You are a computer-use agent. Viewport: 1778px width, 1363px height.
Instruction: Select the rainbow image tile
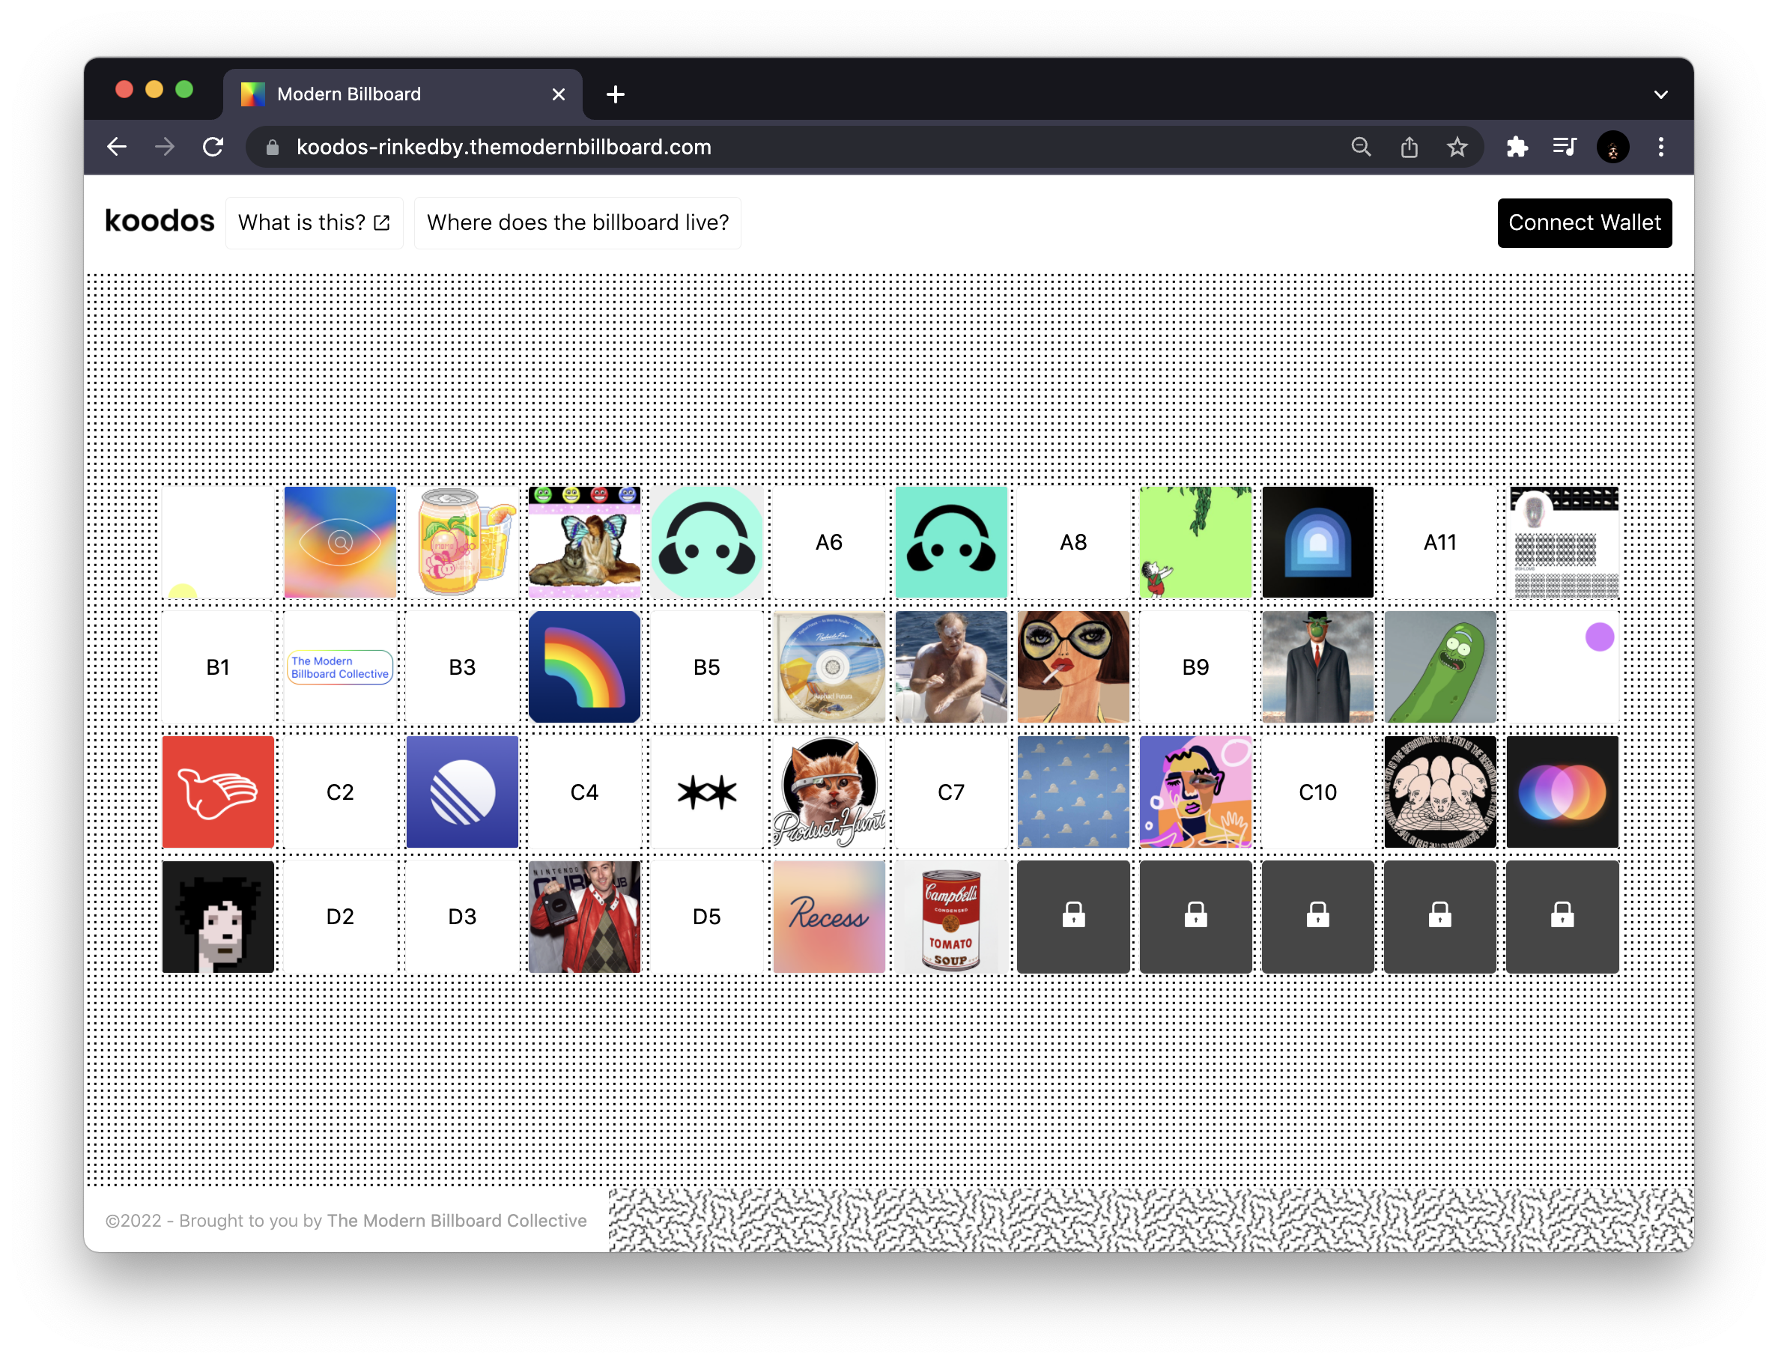click(x=584, y=667)
